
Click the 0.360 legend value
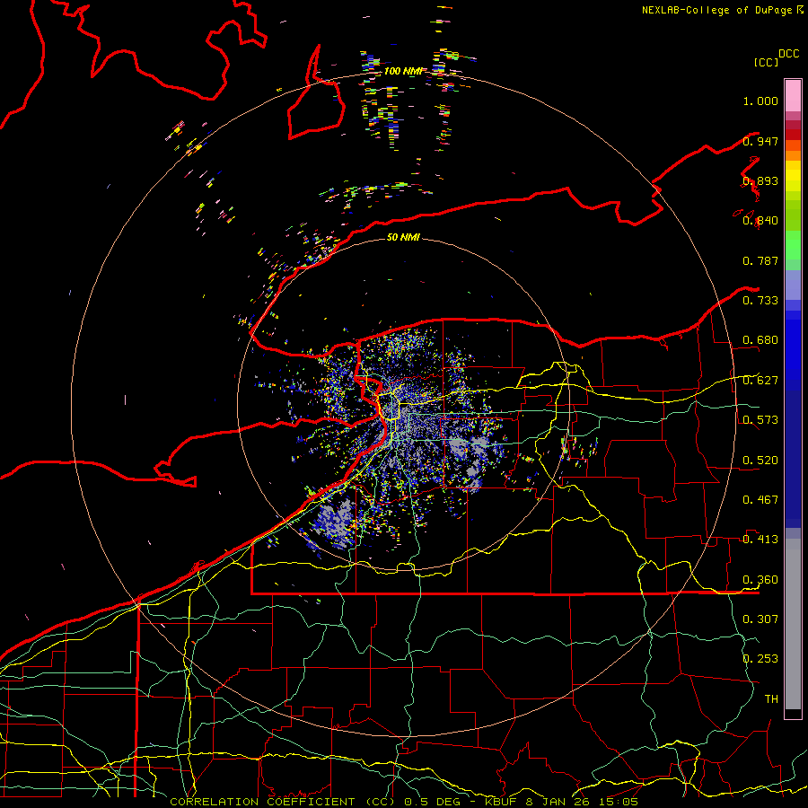(x=760, y=579)
